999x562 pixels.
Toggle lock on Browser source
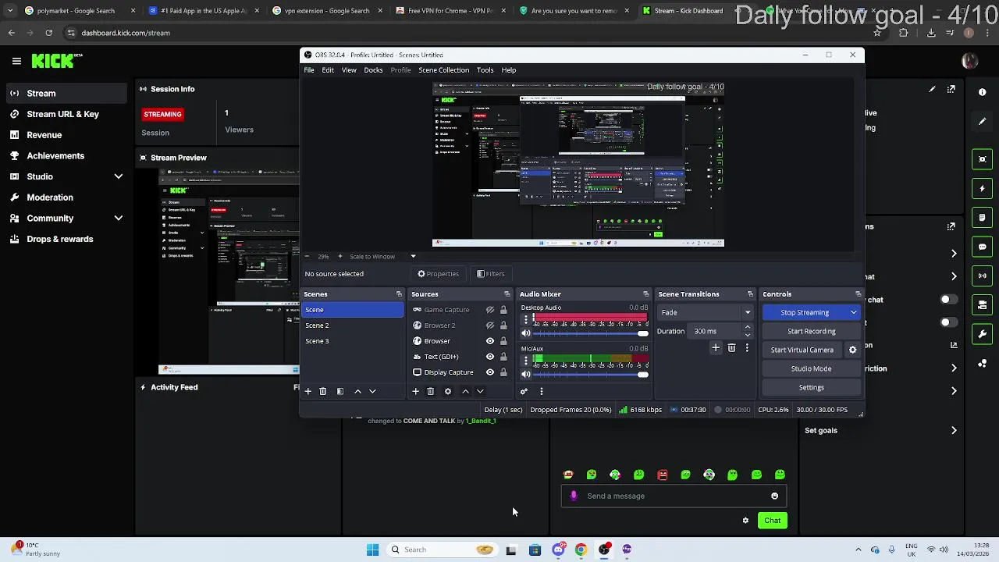point(503,341)
